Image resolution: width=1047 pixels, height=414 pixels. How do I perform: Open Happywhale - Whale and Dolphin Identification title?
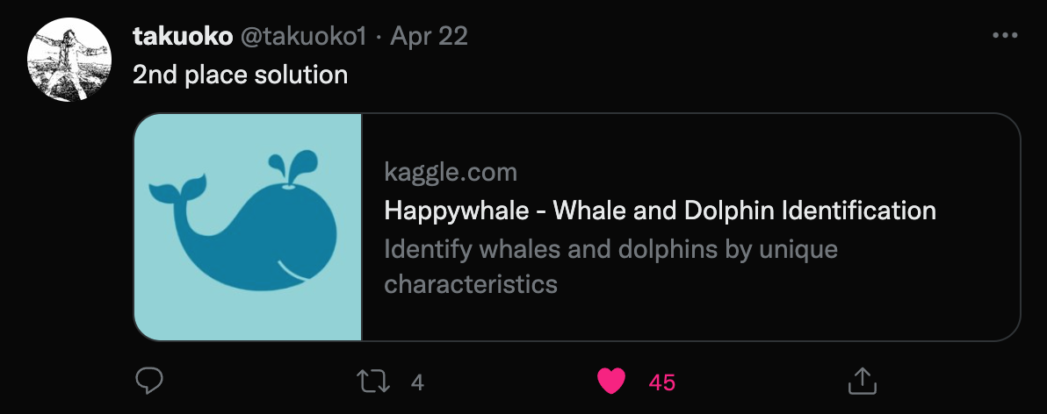pos(660,211)
